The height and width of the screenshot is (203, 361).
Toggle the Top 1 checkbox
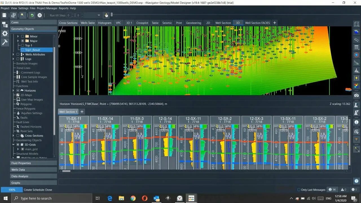[23, 45]
